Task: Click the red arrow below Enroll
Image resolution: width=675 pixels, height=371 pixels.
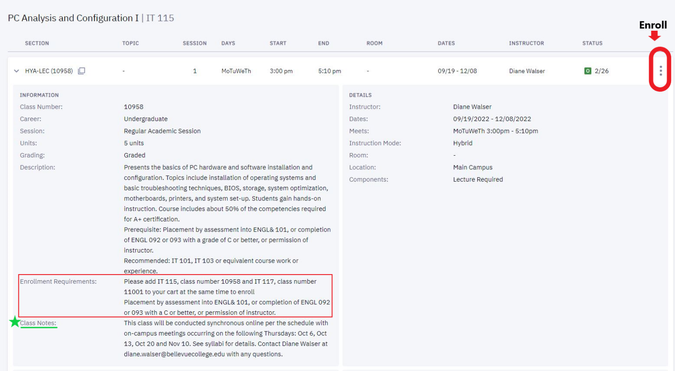Action: (x=654, y=36)
